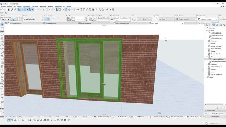The width and height of the screenshot is (226, 127).
Task: Select Alzados Interiores in Navigator
Action: tap(216, 46)
